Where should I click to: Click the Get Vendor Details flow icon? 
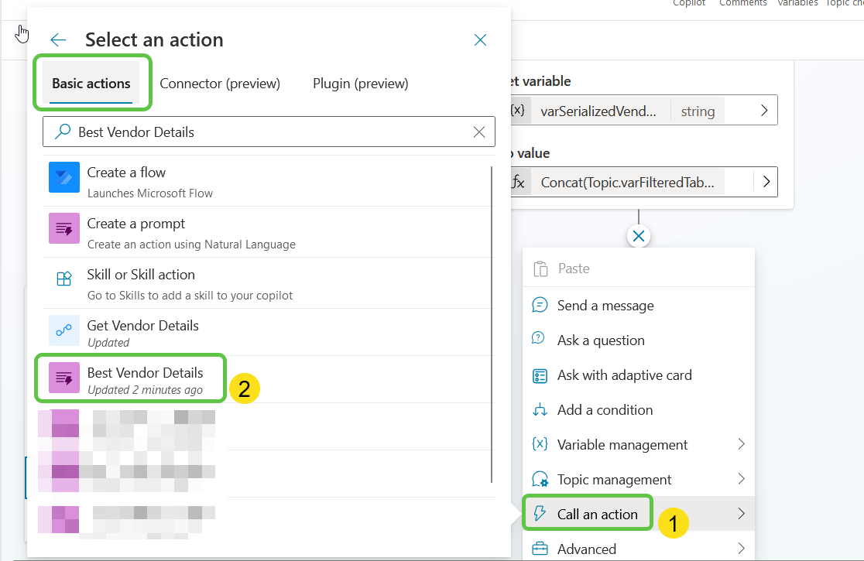tap(64, 330)
